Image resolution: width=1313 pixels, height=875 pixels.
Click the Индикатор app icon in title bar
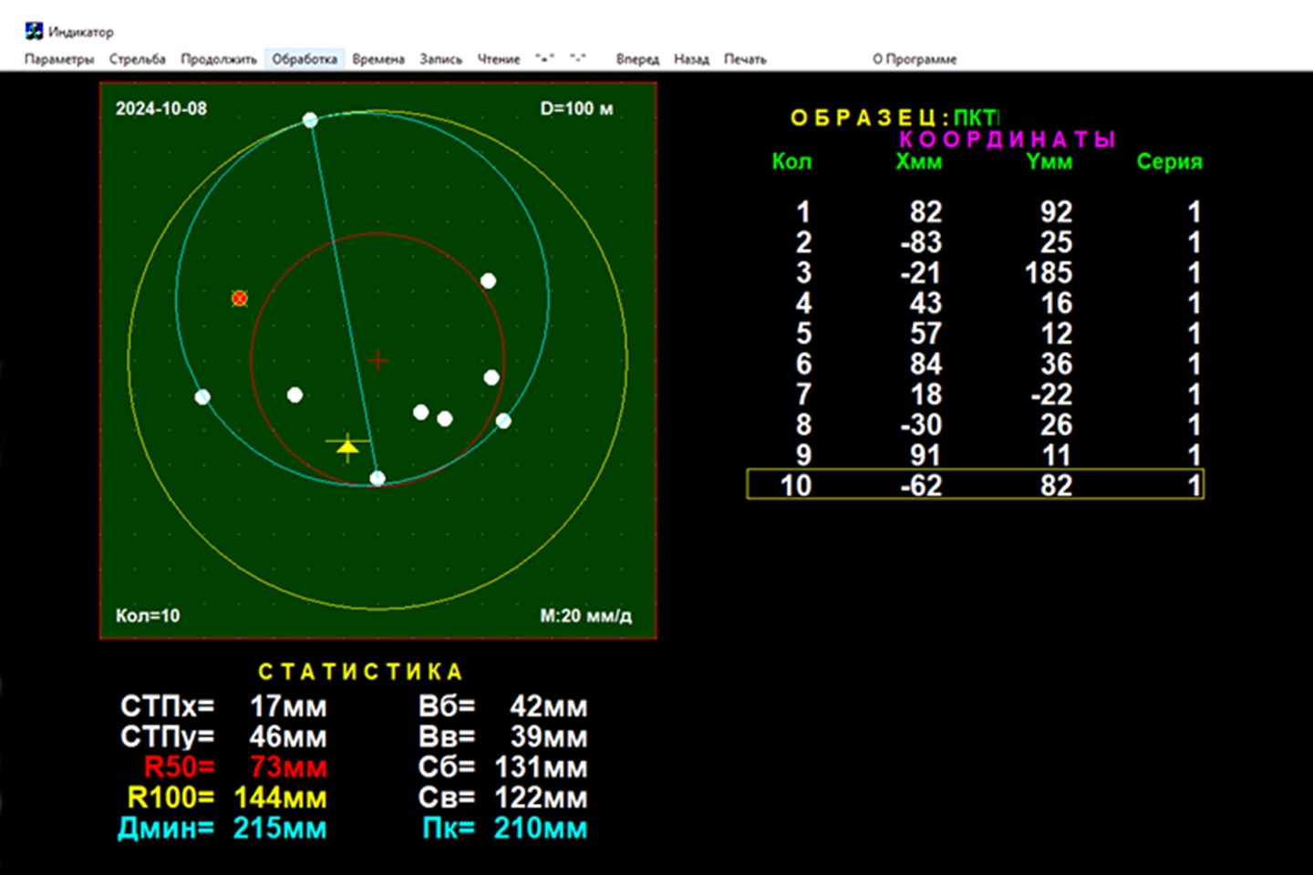coord(34,31)
